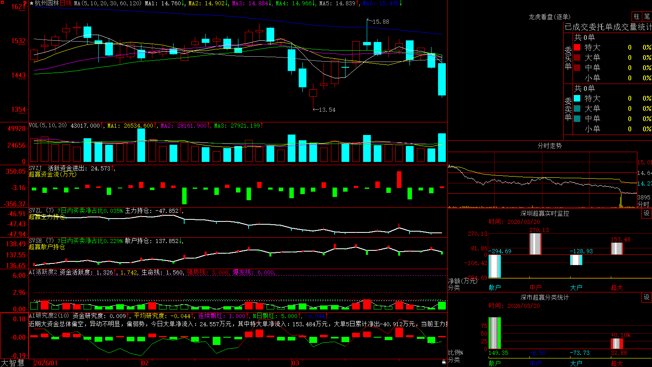Click the MA(5,10,20,30,60,120) indicator label
The width and height of the screenshot is (652, 367).
[x=108, y=3]
